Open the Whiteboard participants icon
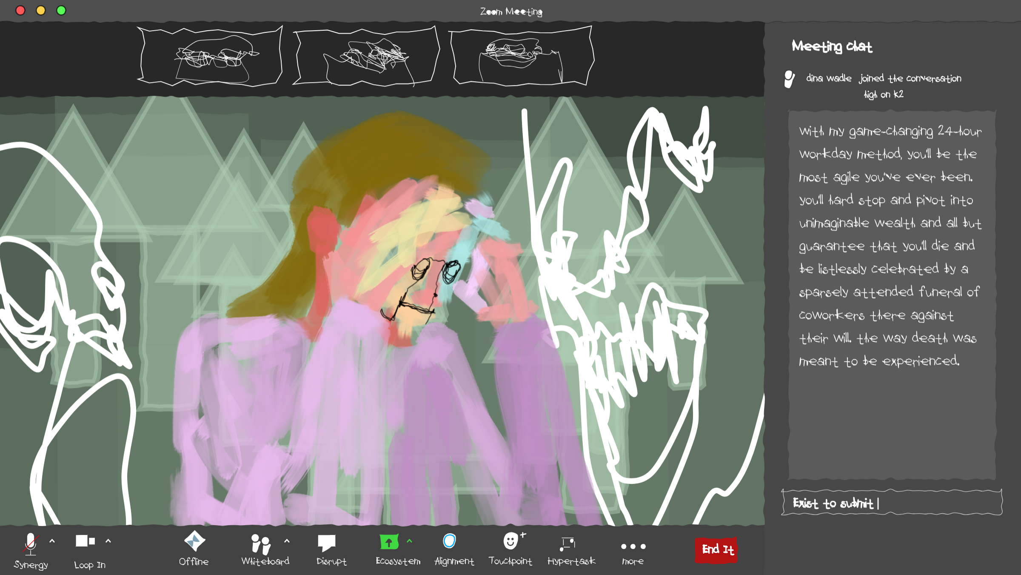This screenshot has height=575, width=1021. 261,544
